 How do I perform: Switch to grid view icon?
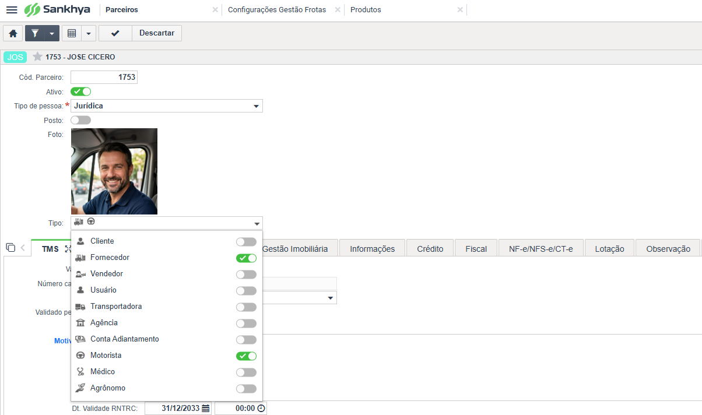(x=72, y=33)
